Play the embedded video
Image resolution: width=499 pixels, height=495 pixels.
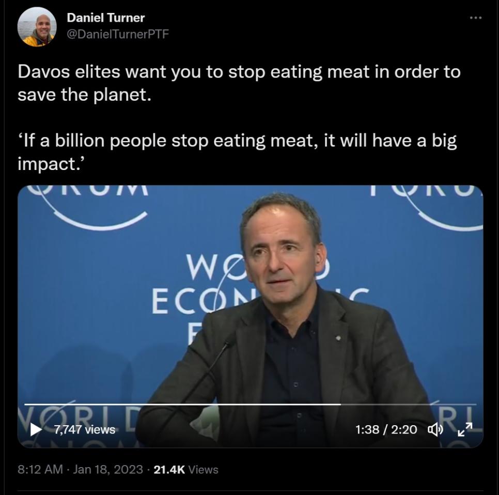36,429
